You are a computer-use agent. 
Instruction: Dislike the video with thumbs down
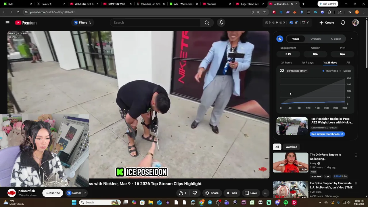click(195, 193)
